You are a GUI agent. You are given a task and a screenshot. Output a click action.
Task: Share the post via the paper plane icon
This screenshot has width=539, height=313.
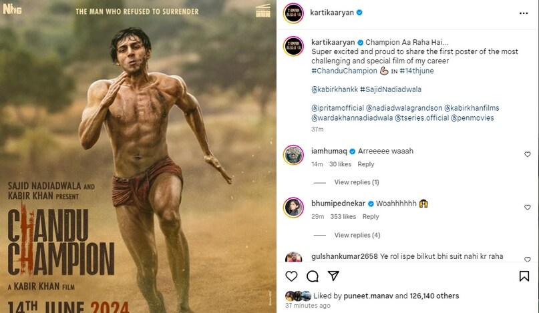[x=333, y=276]
